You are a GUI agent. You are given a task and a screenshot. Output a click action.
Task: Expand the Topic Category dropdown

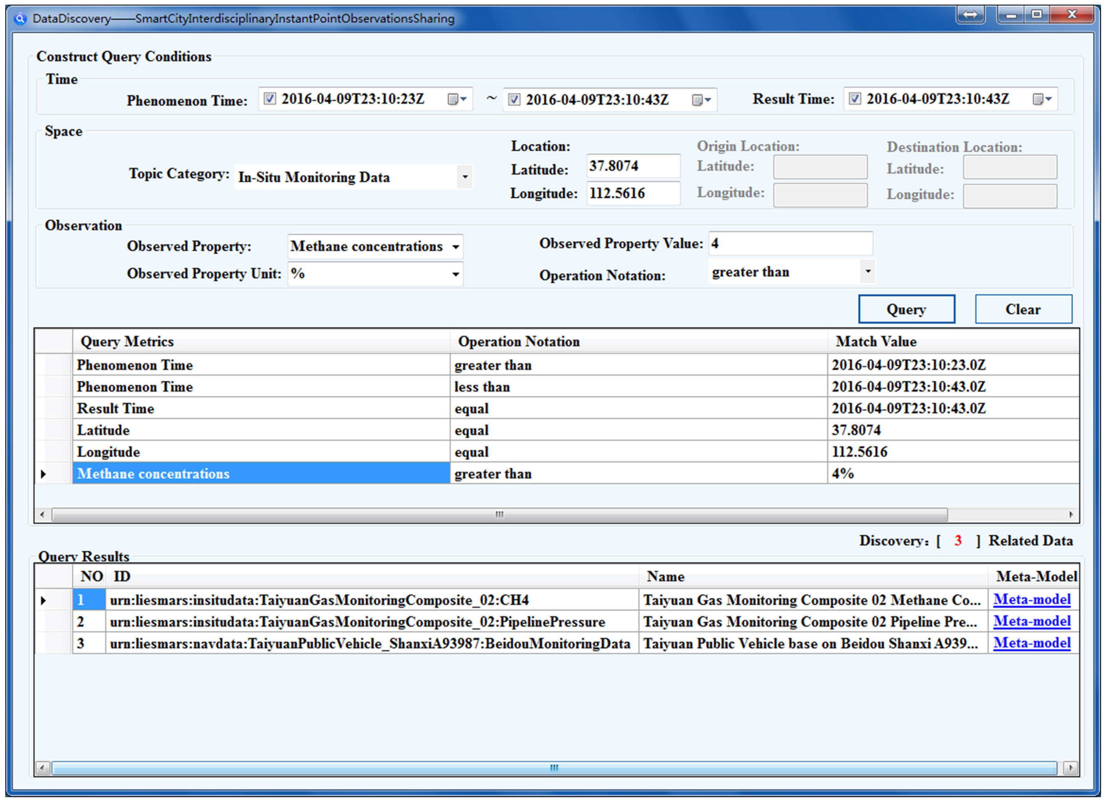pyautogui.click(x=465, y=177)
